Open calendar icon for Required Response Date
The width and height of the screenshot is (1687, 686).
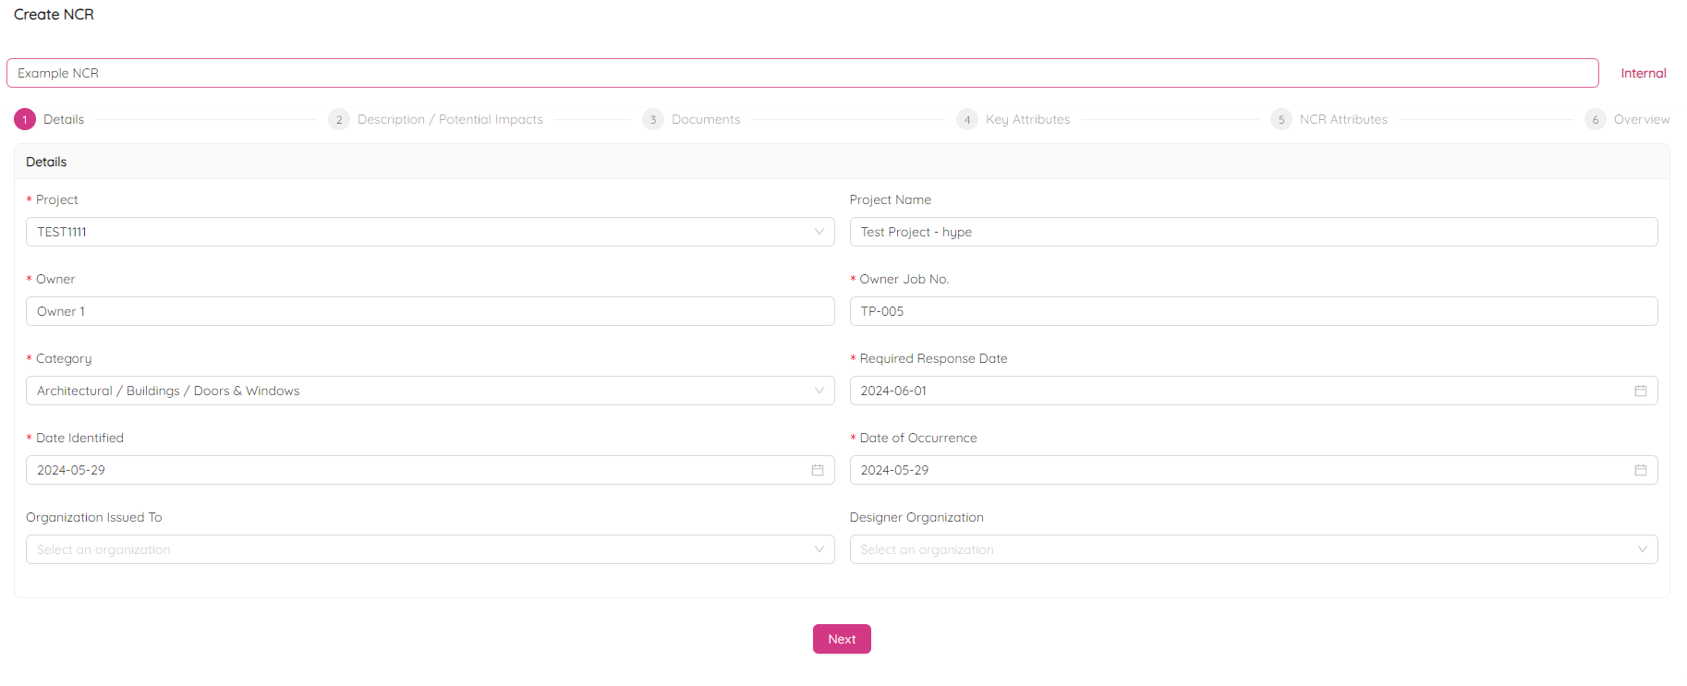[x=1640, y=391]
